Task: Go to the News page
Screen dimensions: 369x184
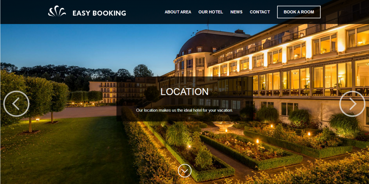Action: (x=236, y=12)
